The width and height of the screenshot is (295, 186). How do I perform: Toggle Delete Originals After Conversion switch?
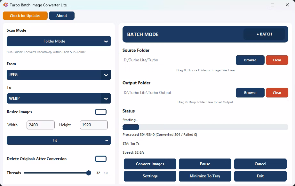tap(101, 159)
